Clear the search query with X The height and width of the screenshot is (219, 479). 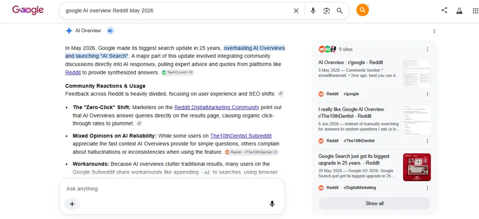click(296, 11)
